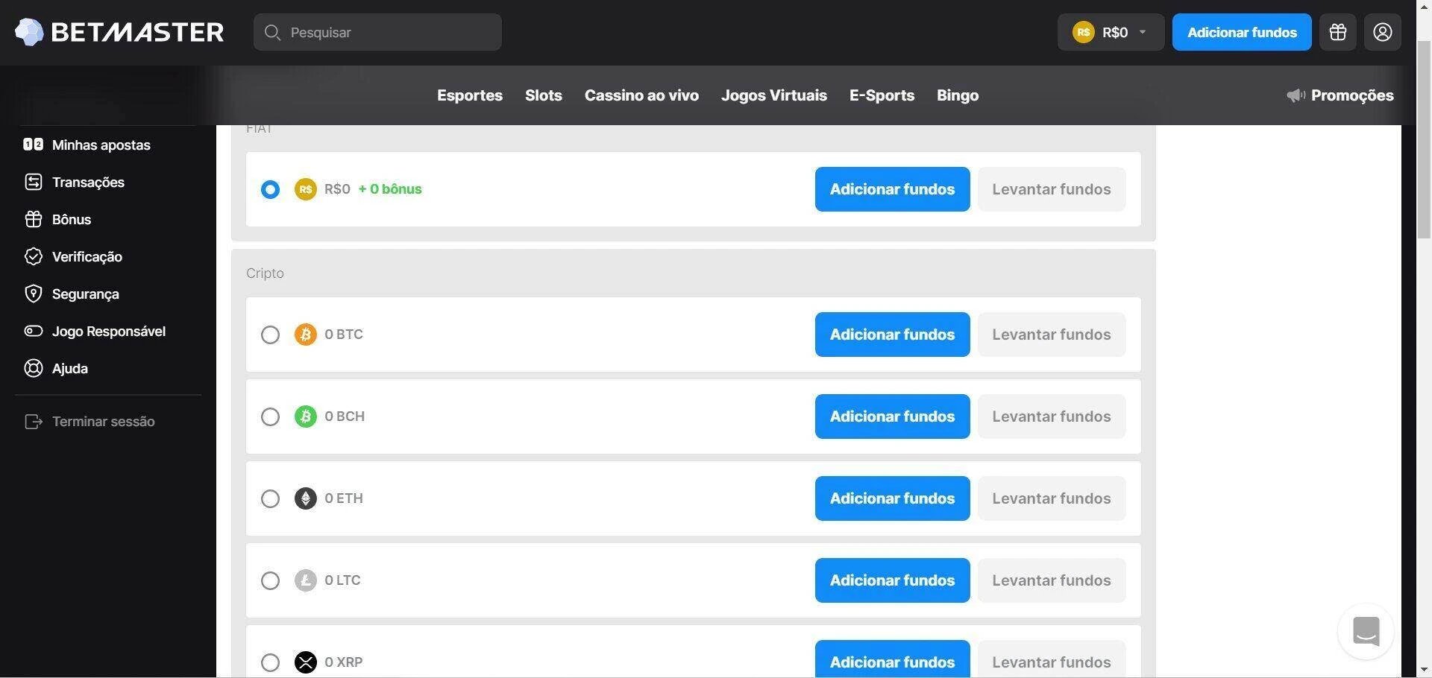This screenshot has height=678, width=1432.
Task: Select the BCH wallet radio button
Action: [270, 416]
